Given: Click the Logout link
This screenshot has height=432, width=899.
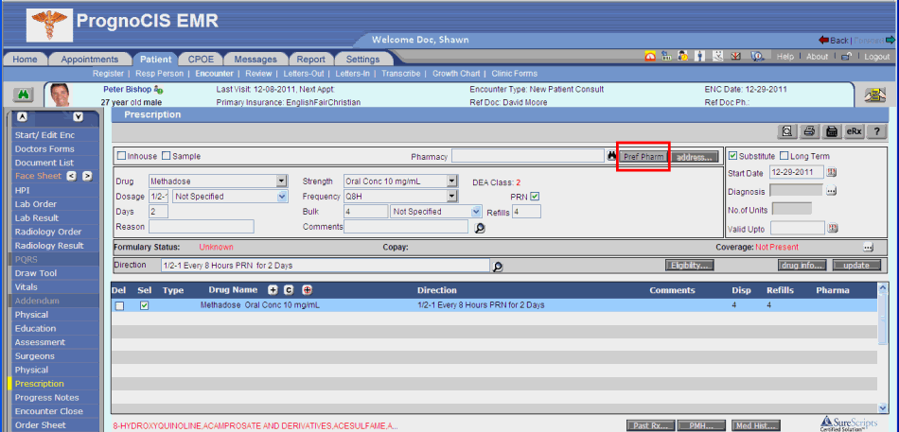Looking at the screenshot, I should (x=876, y=57).
